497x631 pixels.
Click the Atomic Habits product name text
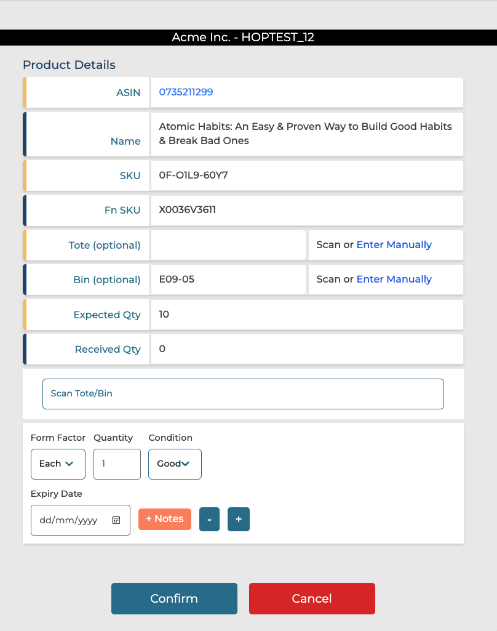(305, 134)
